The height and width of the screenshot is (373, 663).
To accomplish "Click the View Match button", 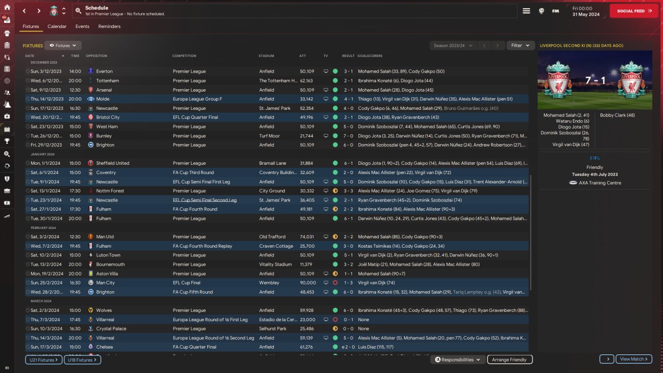I will [634, 359].
